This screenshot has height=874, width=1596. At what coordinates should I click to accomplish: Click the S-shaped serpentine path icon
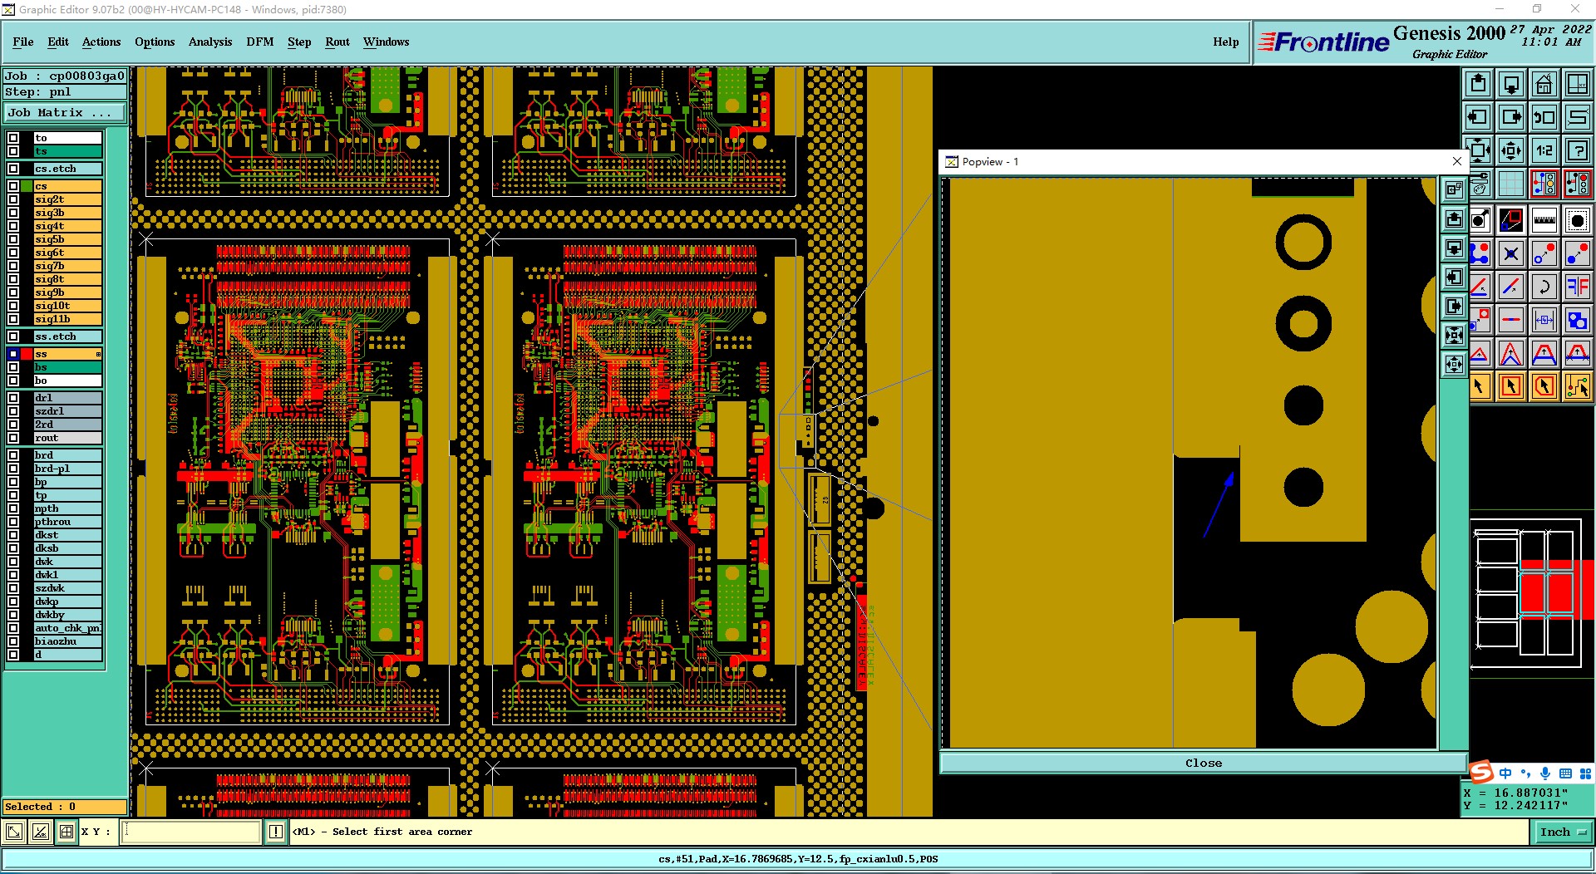point(1578,117)
